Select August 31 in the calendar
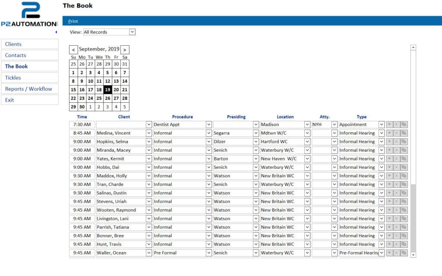 [125, 64]
